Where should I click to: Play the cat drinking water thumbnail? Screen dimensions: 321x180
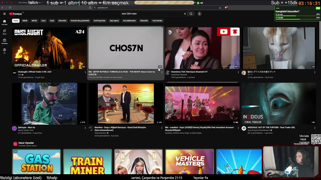(279, 48)
